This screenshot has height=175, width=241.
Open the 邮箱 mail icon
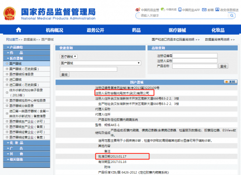(204, 10)
